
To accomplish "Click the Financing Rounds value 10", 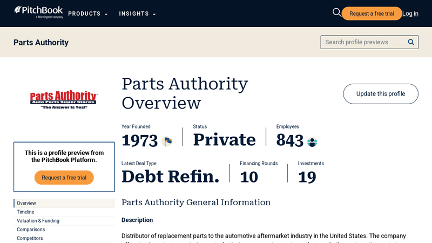I will (249, 177).
